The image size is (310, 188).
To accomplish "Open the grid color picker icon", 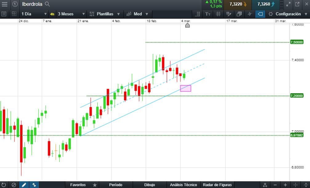I will pyautogui.click(x=228, y=14).
